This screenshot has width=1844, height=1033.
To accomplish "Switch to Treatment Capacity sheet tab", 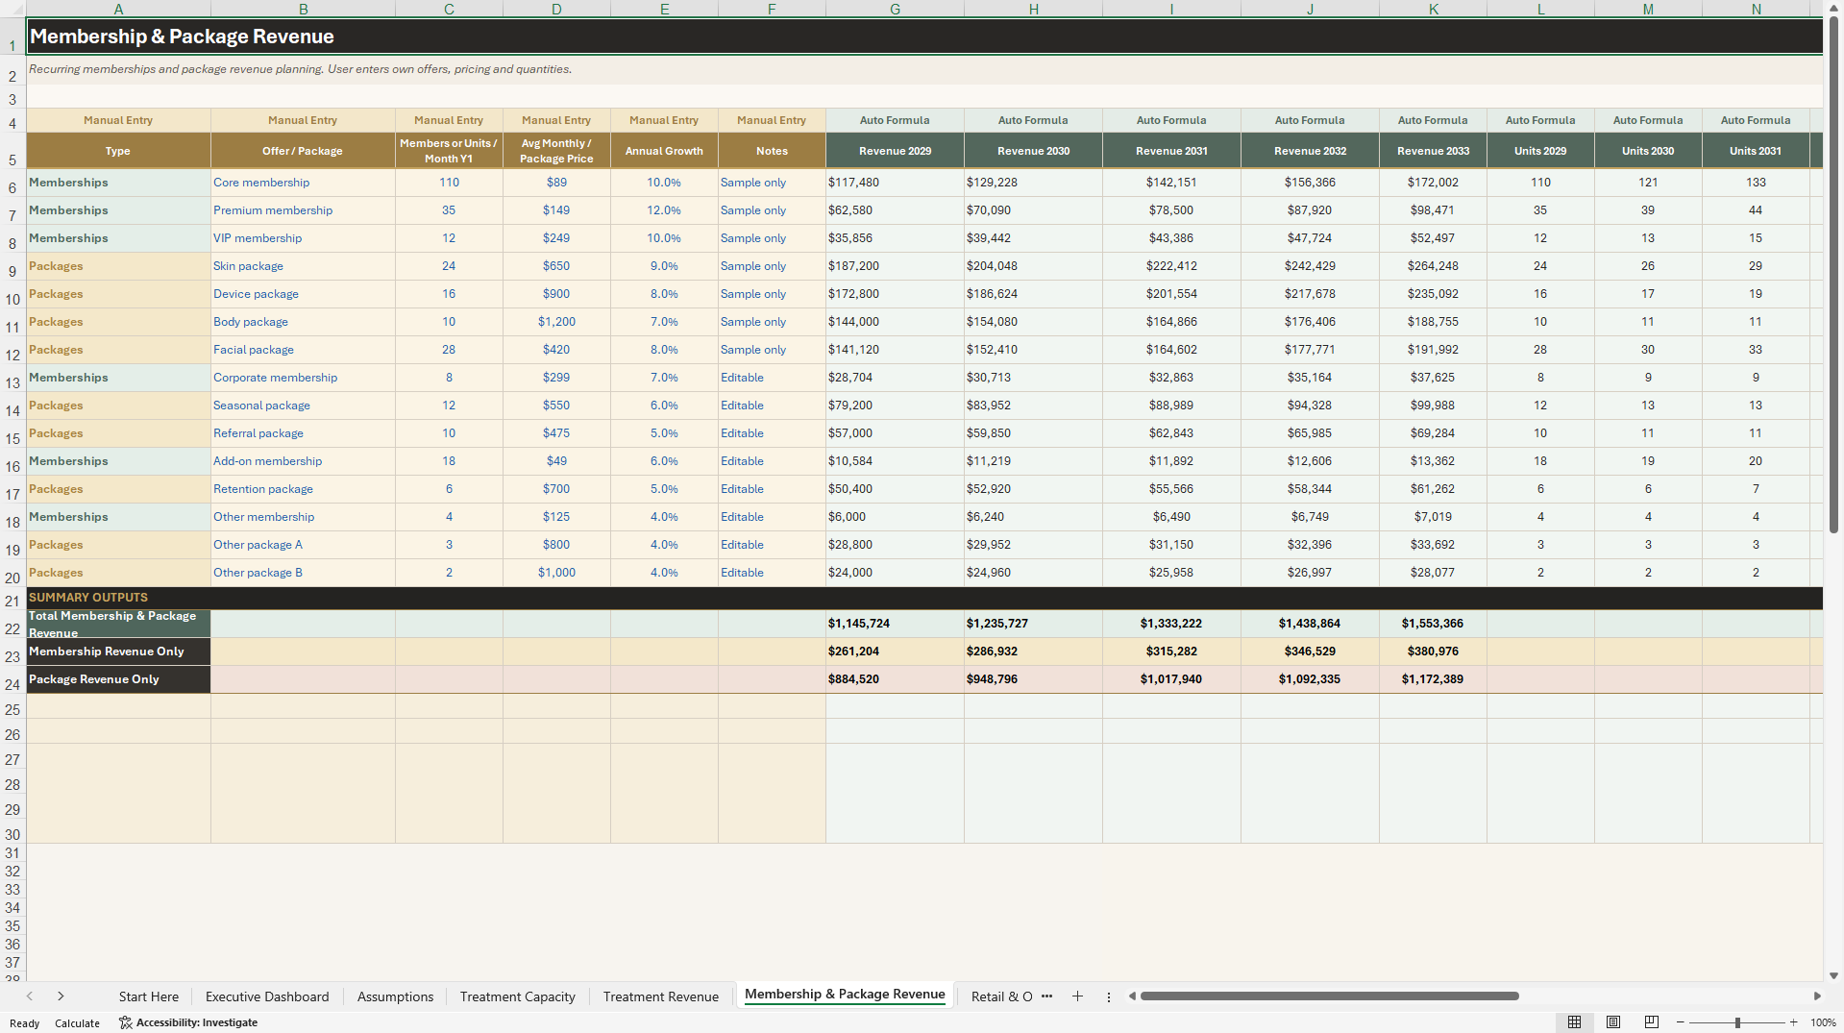I will pos(517,996).
